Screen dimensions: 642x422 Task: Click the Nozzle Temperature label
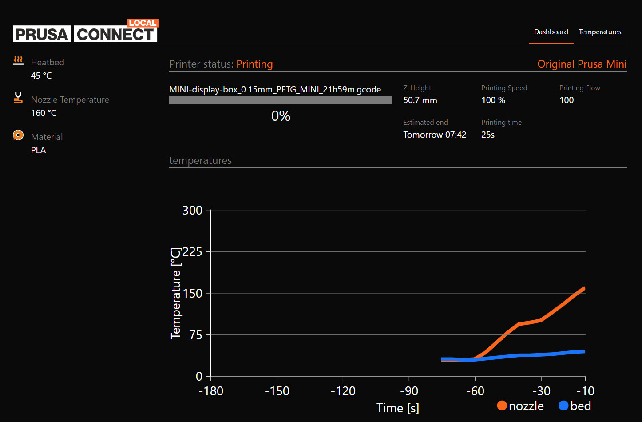70,100
